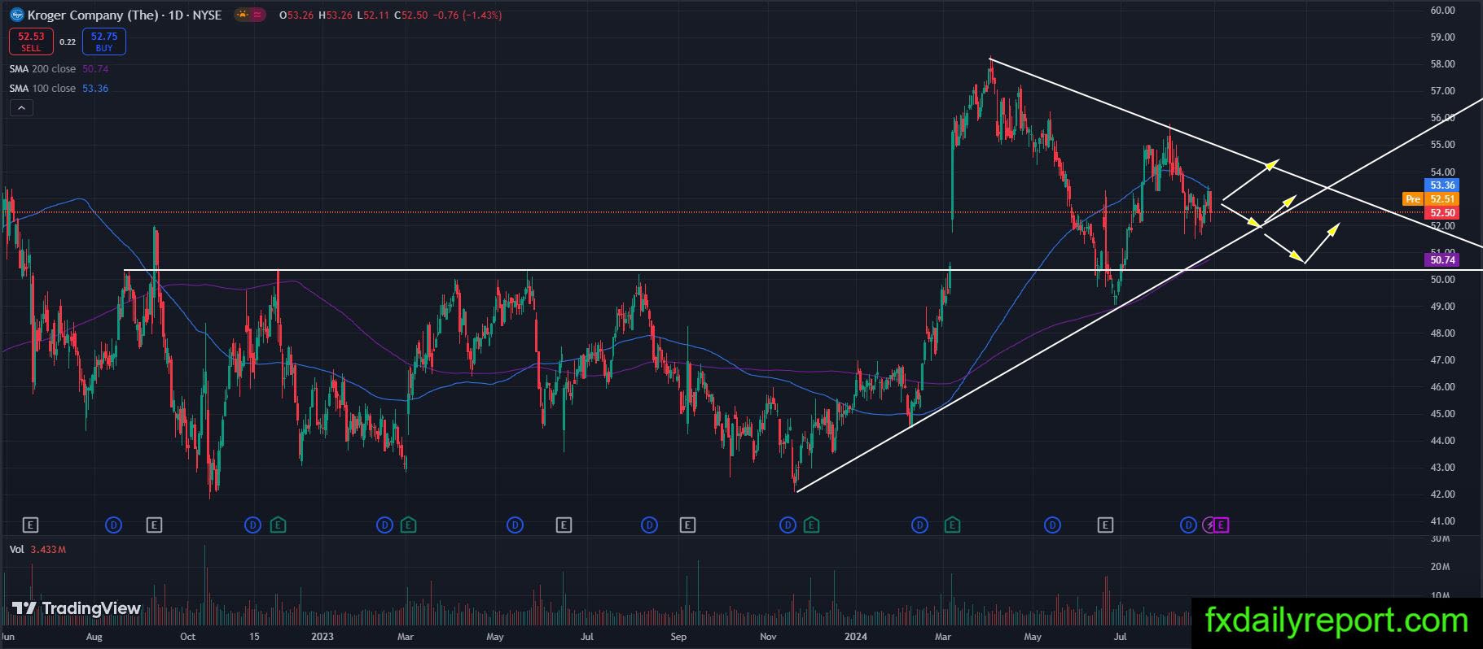This screenshot has width=1483, height=649.
Task: Open the May 2023 dividend marker
Action: point(515,525)
